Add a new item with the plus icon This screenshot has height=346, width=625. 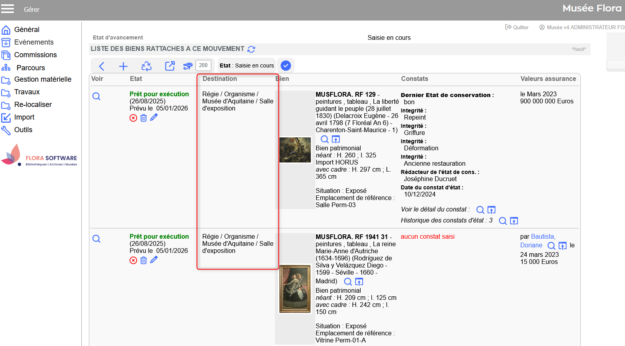click(123, 66)
